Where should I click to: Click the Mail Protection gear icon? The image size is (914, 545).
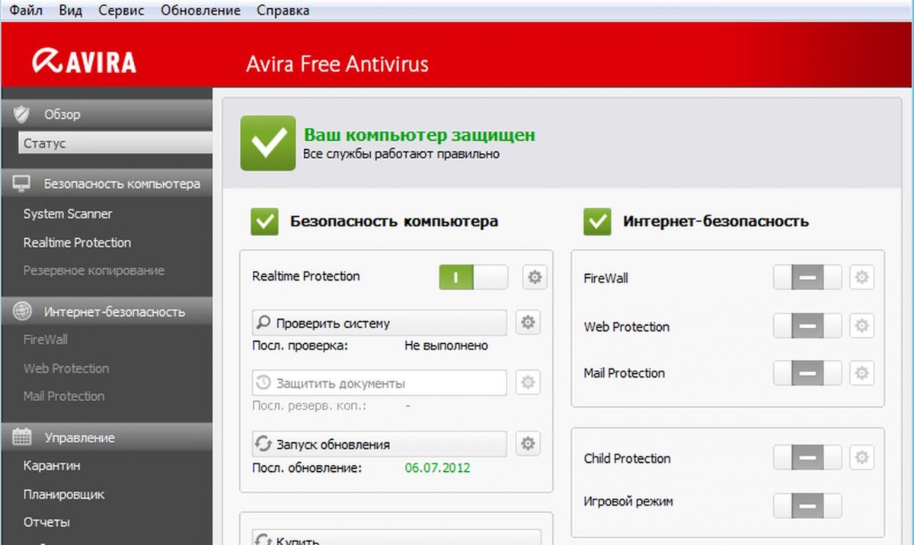tap(861, 373)
